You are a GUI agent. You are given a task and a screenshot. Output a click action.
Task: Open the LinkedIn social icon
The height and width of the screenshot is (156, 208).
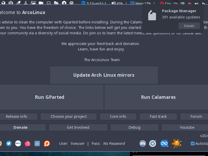coord(37,144)
